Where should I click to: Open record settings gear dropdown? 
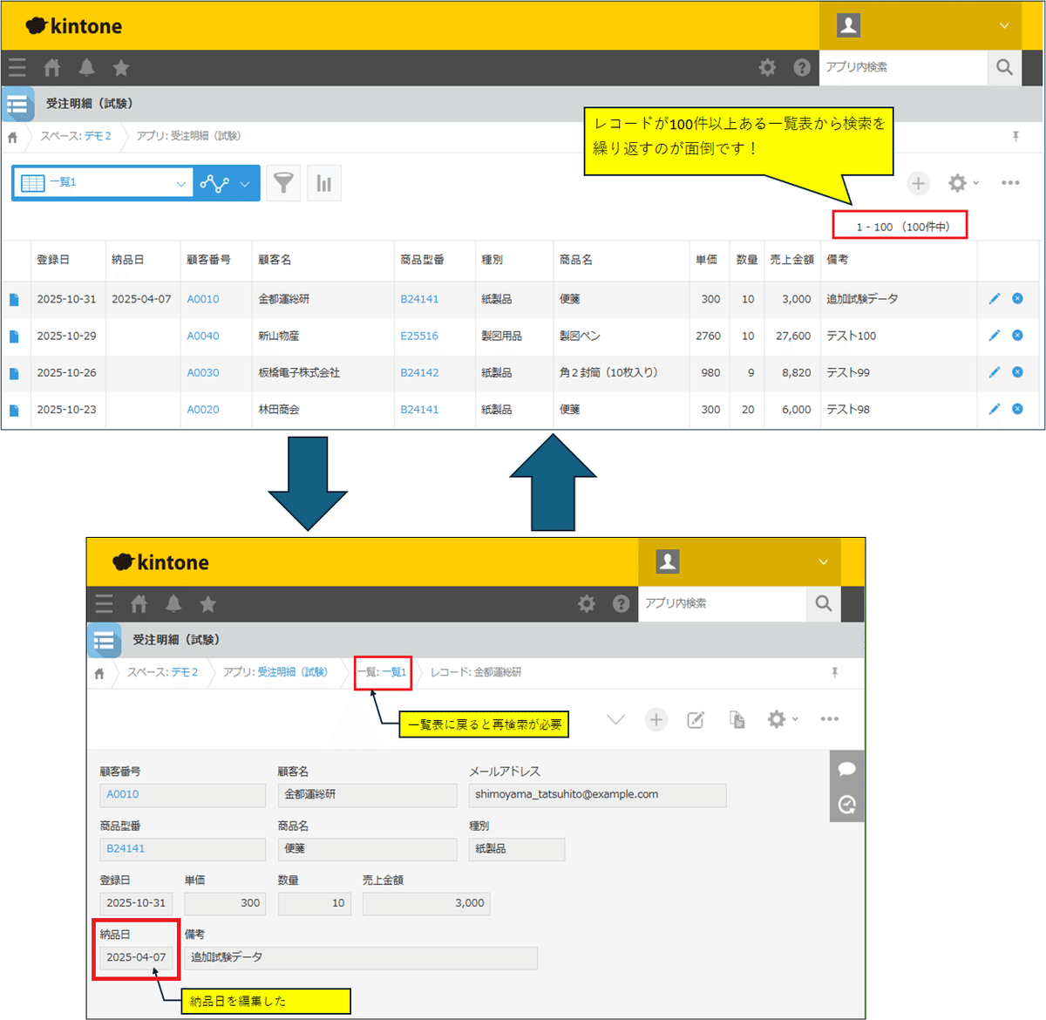[x=782, y=719]
